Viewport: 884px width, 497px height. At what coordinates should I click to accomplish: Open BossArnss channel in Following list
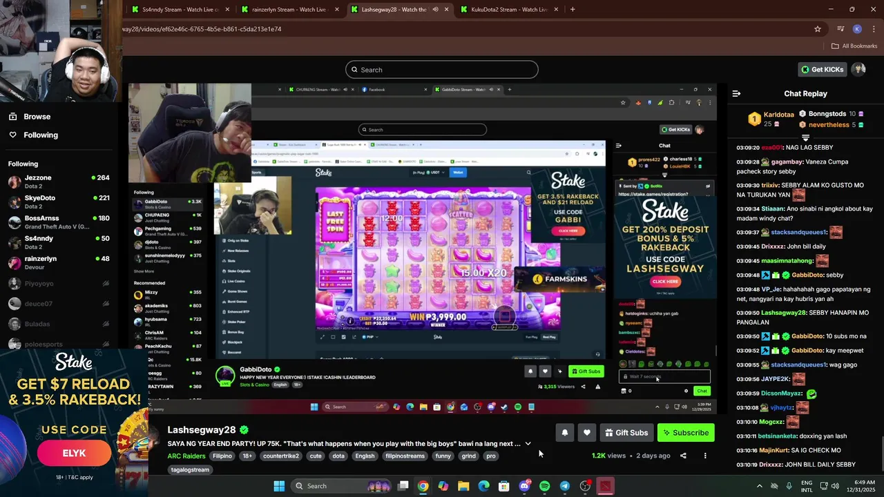click(x=58, y=222)
